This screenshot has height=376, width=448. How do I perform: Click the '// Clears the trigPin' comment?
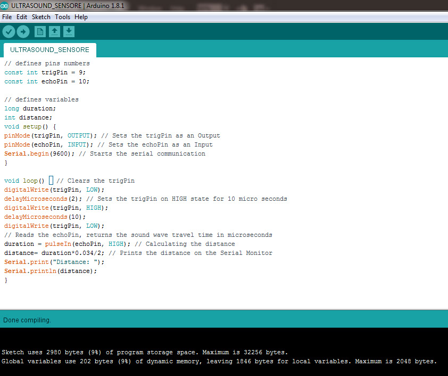pyautogui.click(x=95, y=181)
